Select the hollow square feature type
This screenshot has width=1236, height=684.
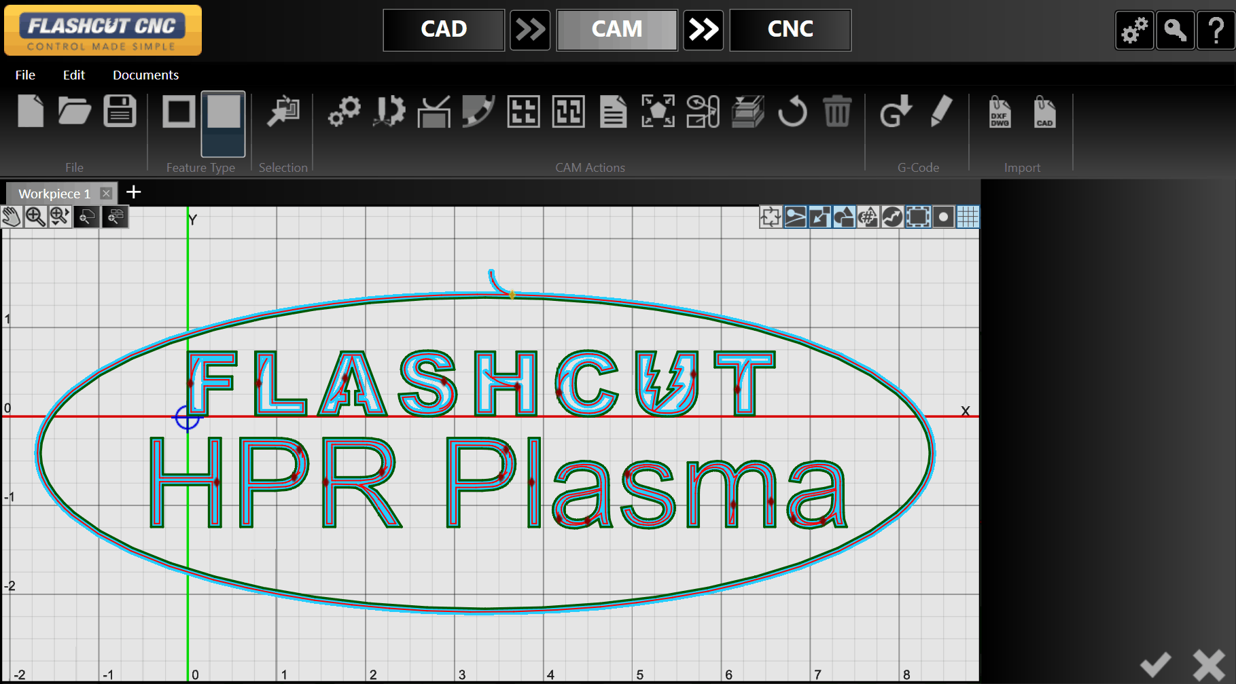[179, 111]
